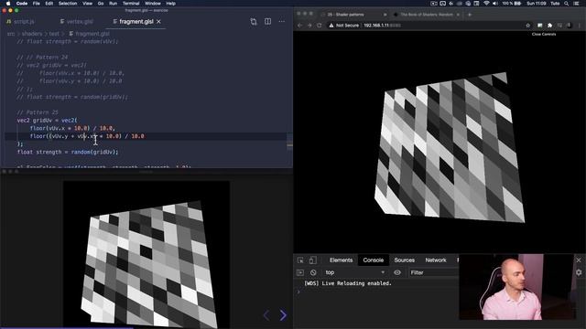
Task: Open the DevTools Console tab
Action: (x=373, y=260)
